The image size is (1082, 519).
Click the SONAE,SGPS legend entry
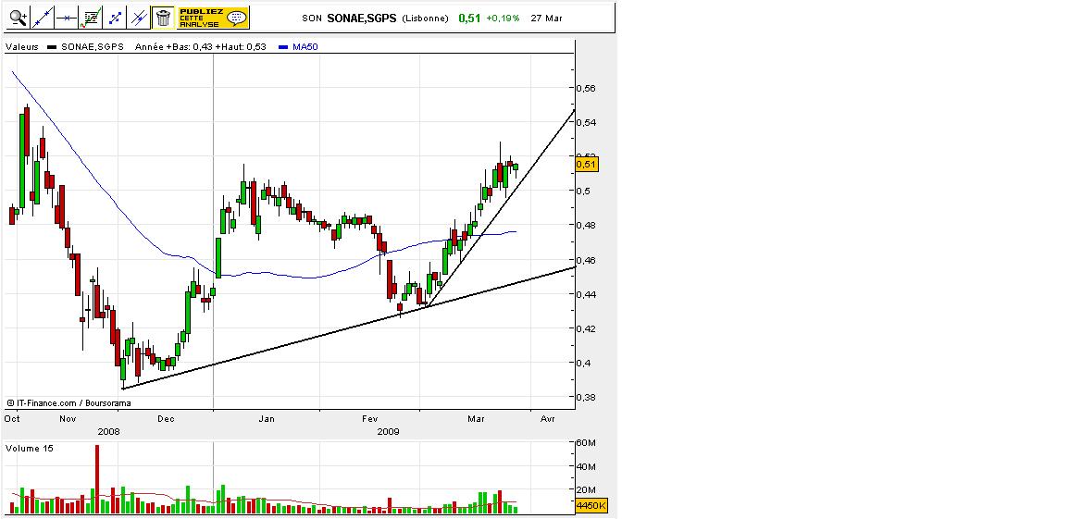pyautogui.click(x=93, y=47)
